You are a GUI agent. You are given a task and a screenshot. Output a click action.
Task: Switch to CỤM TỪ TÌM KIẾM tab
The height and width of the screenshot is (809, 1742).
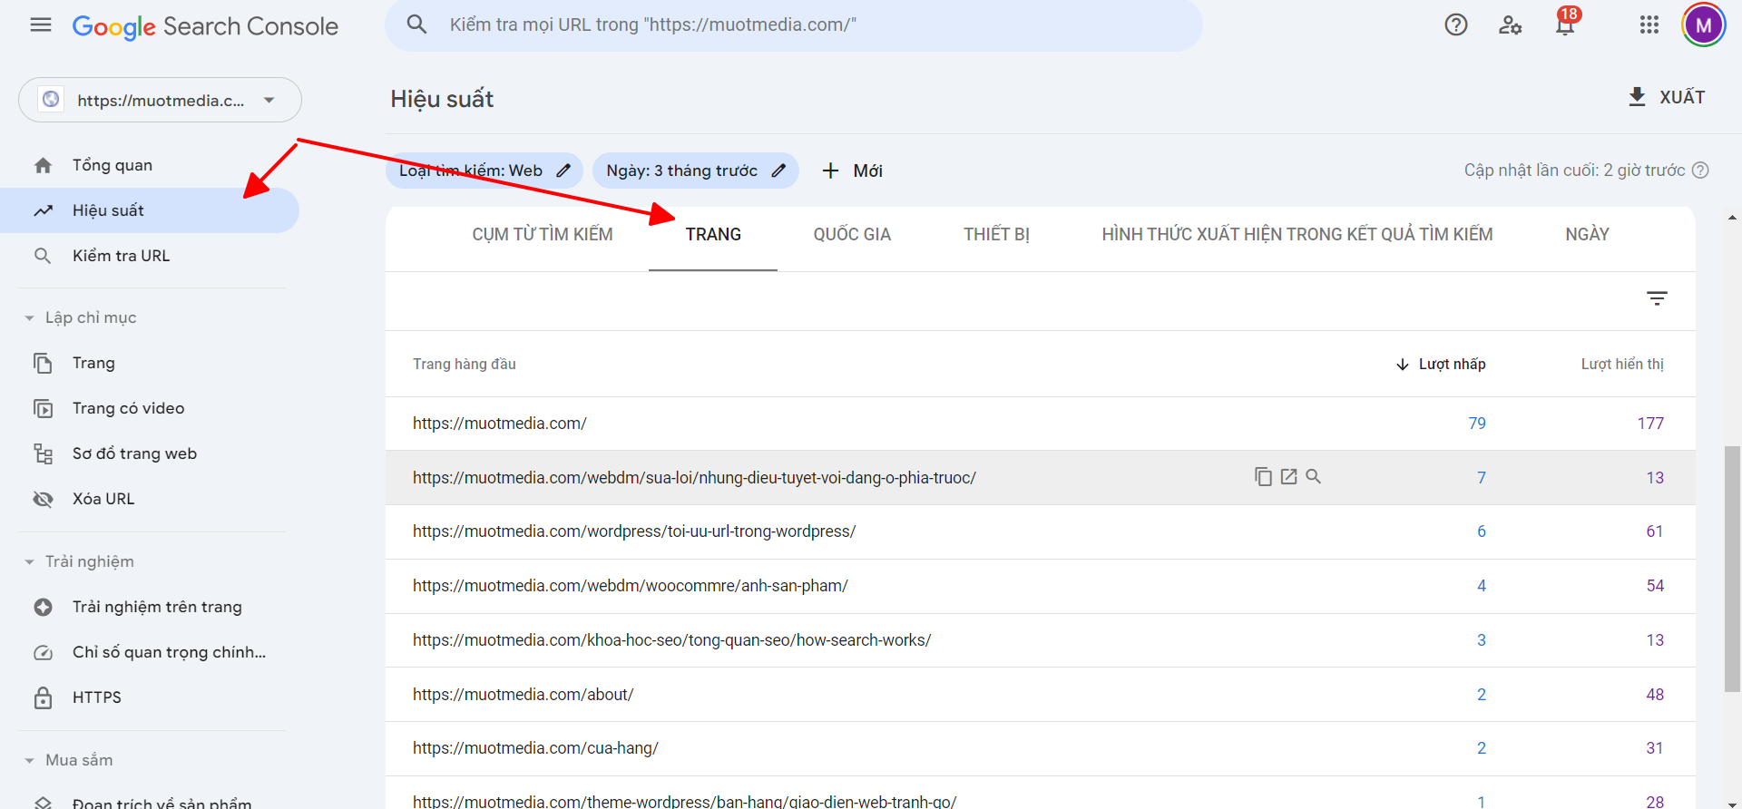[543, 234]
